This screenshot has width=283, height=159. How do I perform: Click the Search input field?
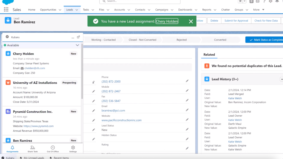click(x=141, y=1)
